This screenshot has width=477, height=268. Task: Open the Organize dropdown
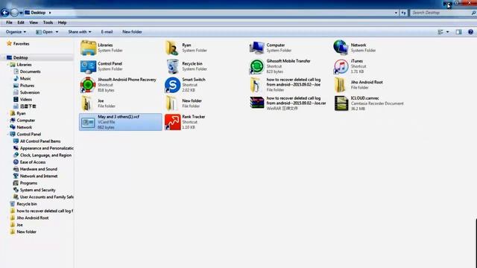[x=16, y=32]
